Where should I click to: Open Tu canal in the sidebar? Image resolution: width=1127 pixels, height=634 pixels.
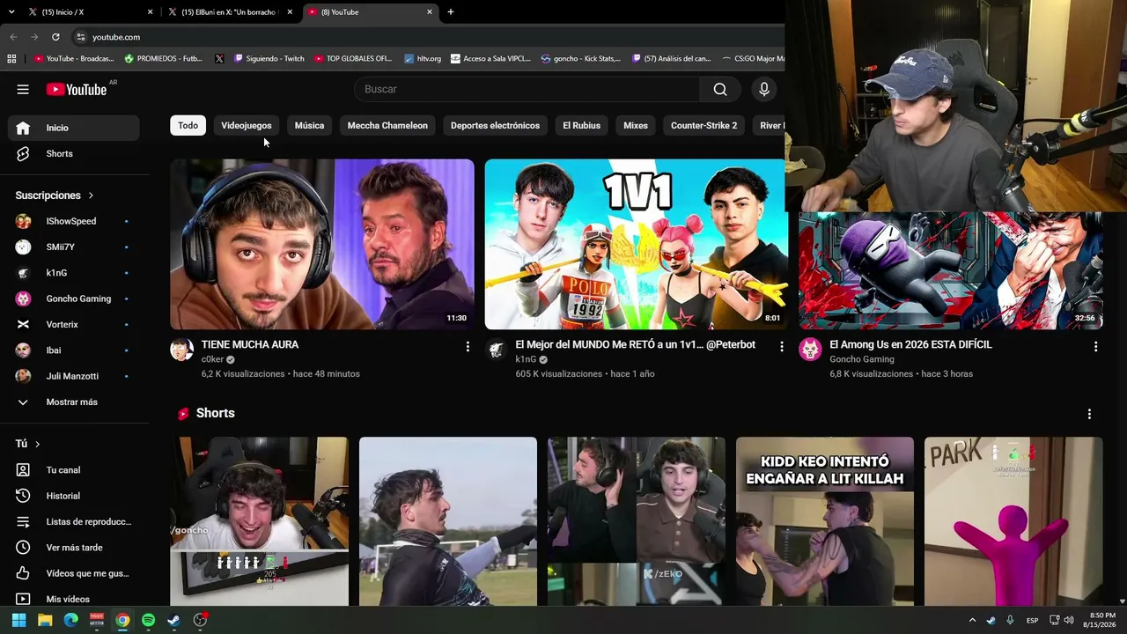(x=74, y=470)
